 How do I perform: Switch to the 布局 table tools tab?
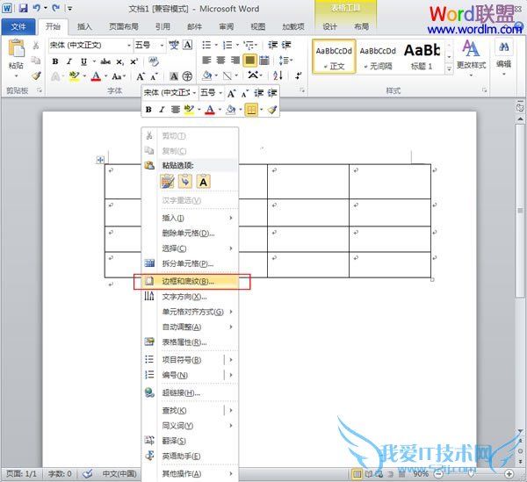coord(362,26)
